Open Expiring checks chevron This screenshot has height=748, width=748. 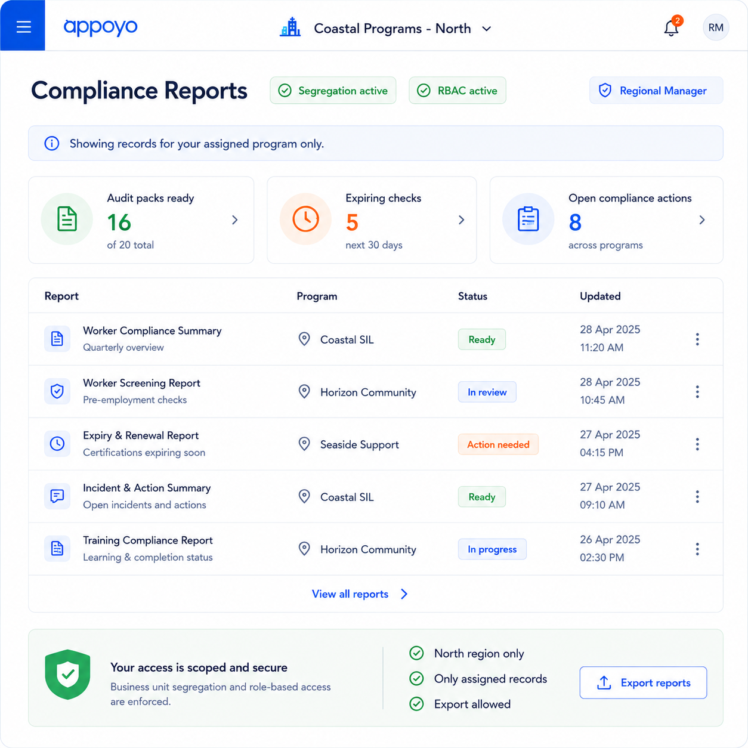coord(461,220)
